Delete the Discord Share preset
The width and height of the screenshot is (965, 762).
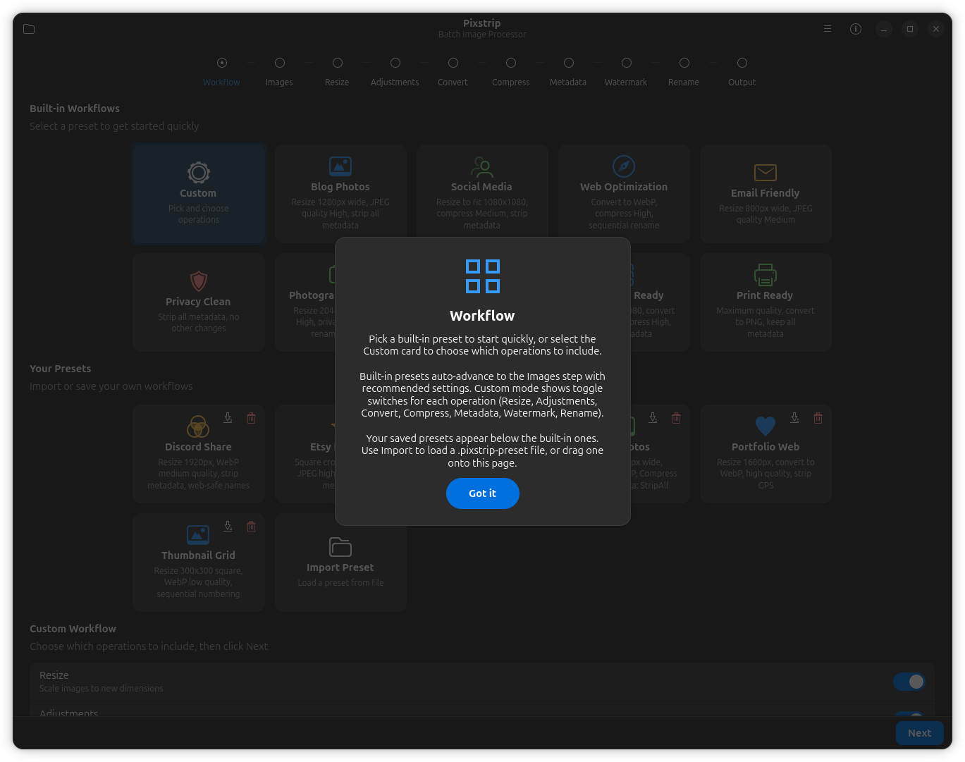[x=251, y=418]
